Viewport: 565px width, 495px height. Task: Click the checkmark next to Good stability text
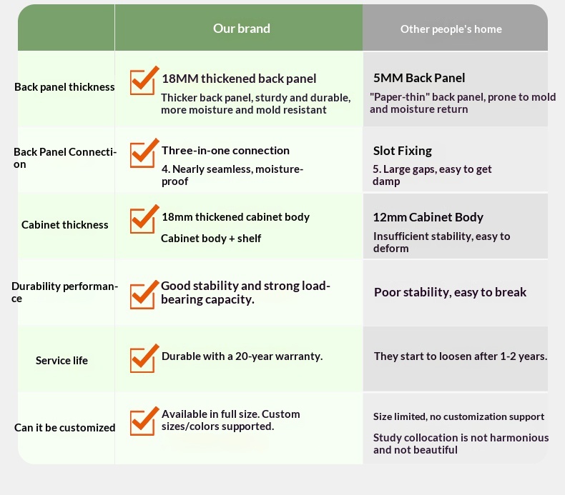click(144, 294)
